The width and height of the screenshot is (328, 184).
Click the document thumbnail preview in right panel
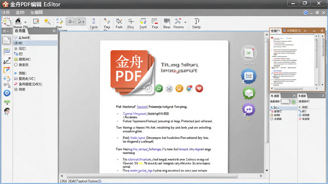(x=293, y=60)
